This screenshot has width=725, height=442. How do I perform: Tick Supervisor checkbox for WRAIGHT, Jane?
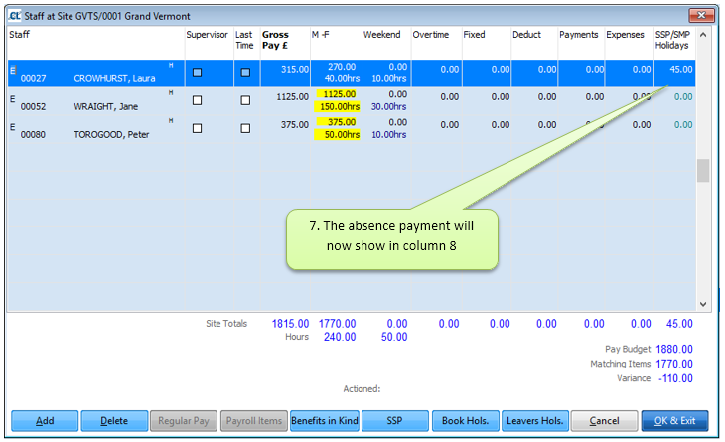(197, 100)
